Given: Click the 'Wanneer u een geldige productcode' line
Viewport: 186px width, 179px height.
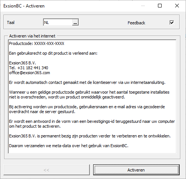Looking at the screenshot, I should [x=89, y=92].
